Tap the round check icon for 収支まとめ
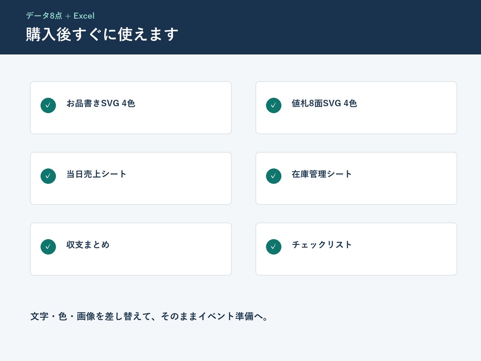 click(48, 246)
